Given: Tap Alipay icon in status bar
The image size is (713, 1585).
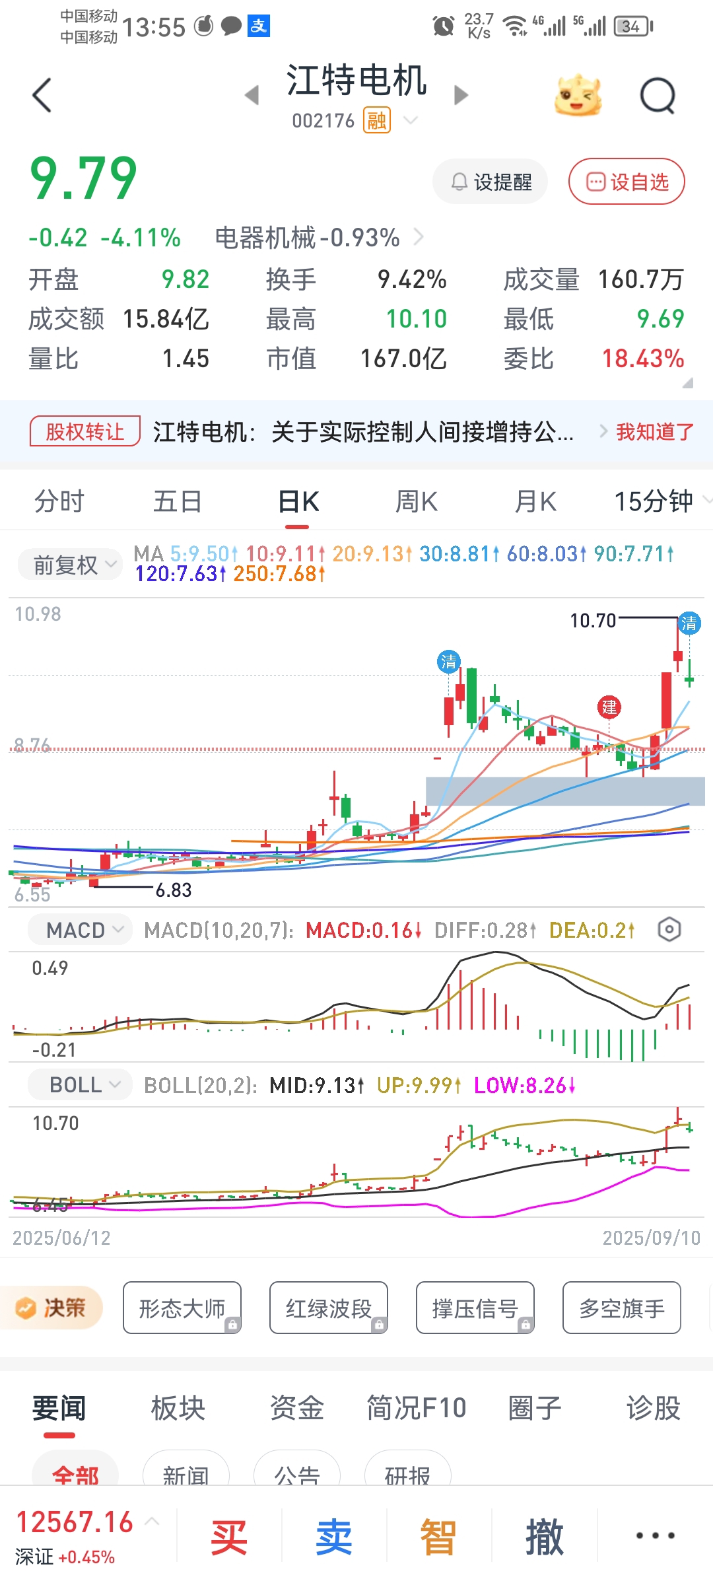Looking at the screenshot, I should click(258, 26).
